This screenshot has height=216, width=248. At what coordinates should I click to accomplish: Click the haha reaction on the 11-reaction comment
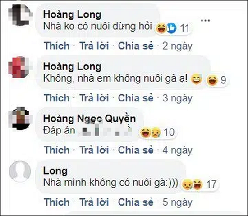(x=161, y=28)
